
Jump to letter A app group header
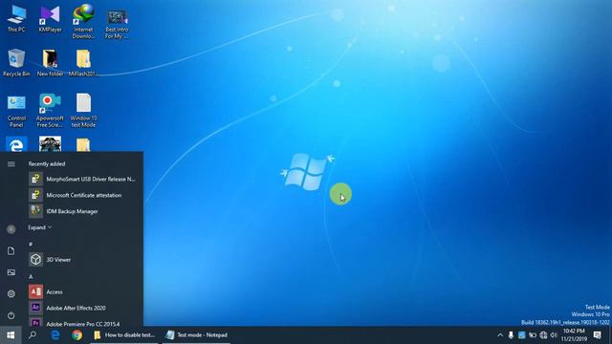pyautogui.click(x=31, y=276)
